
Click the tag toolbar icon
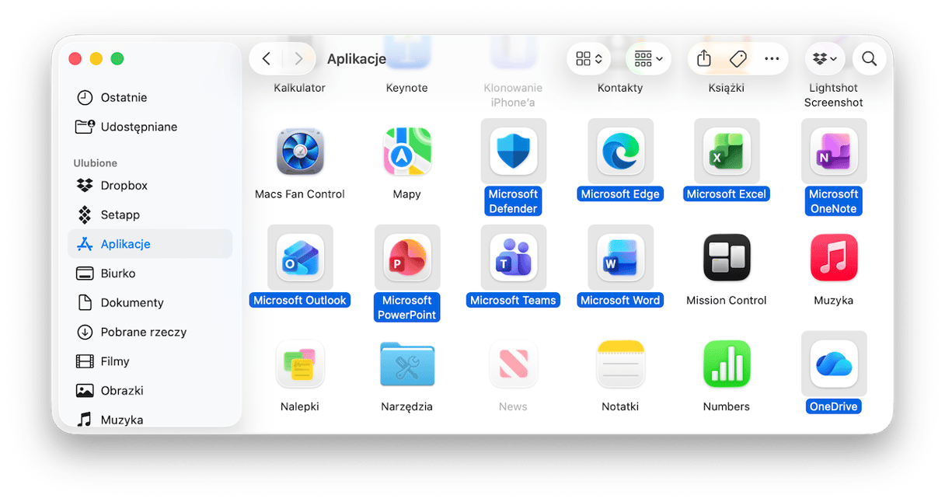(x=738, y=59)
